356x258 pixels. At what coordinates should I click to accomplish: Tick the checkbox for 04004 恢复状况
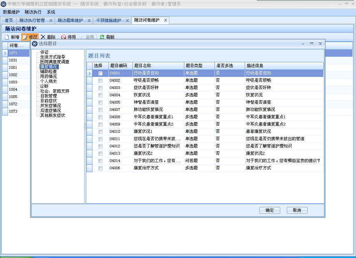point(100,95)
